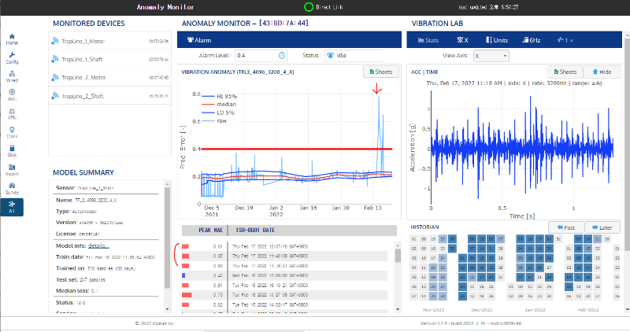Go to Past in the Historian
The width and height of the screenshot is (630, 332).
pos(565,227)
